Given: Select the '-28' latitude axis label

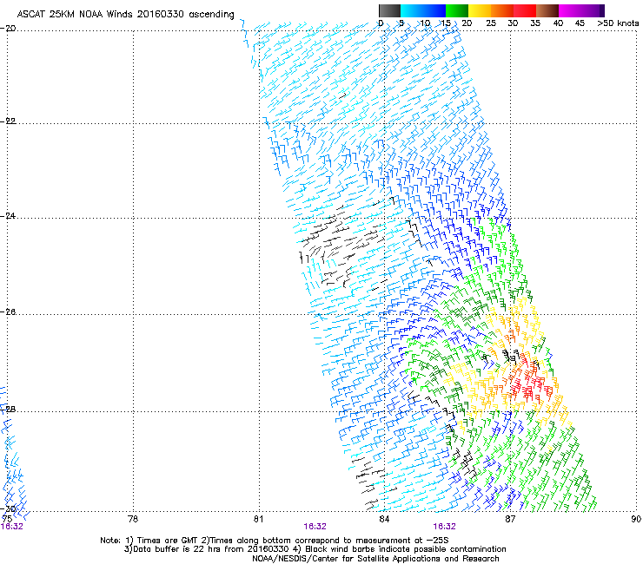Looking at the screenshot, I should (x=8, y=410).
